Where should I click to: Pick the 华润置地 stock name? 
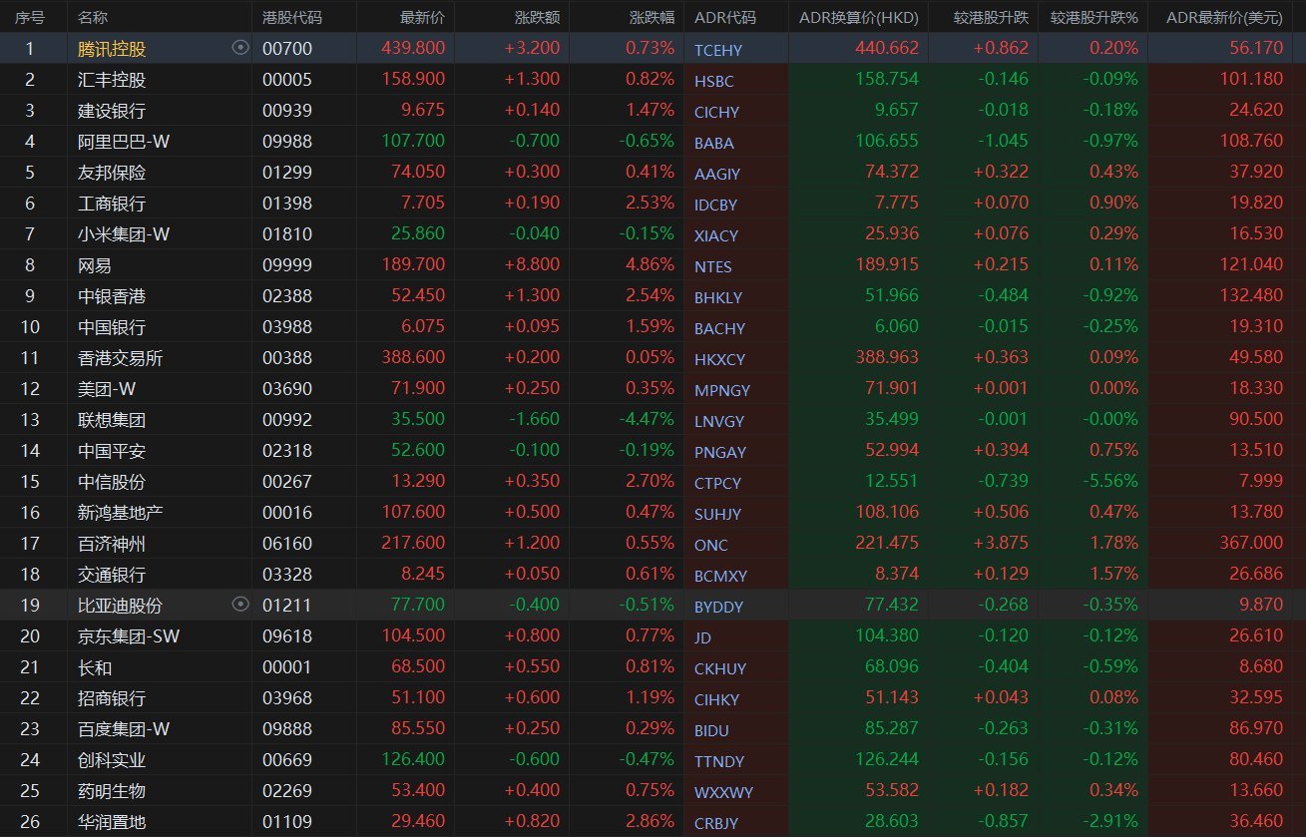click(112, 821)
